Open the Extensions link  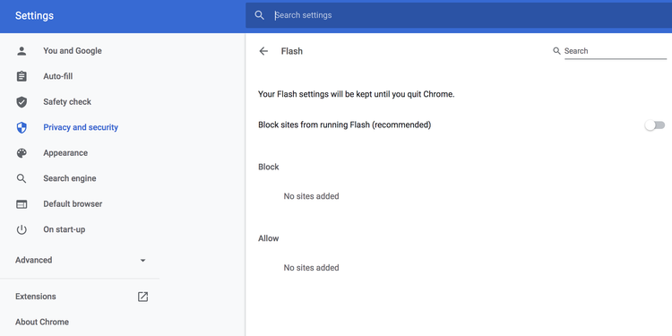click(x=36, y=297)
